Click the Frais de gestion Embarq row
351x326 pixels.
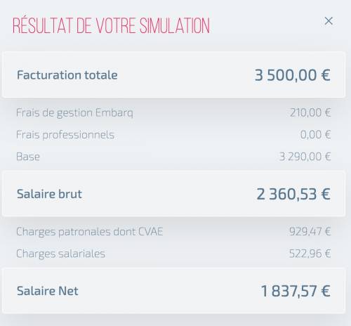tap(173, 112)
